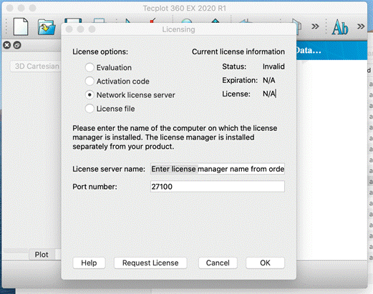
Task: Expand the toolbar overflow left of Ab
Action: [x=315, y=26]
